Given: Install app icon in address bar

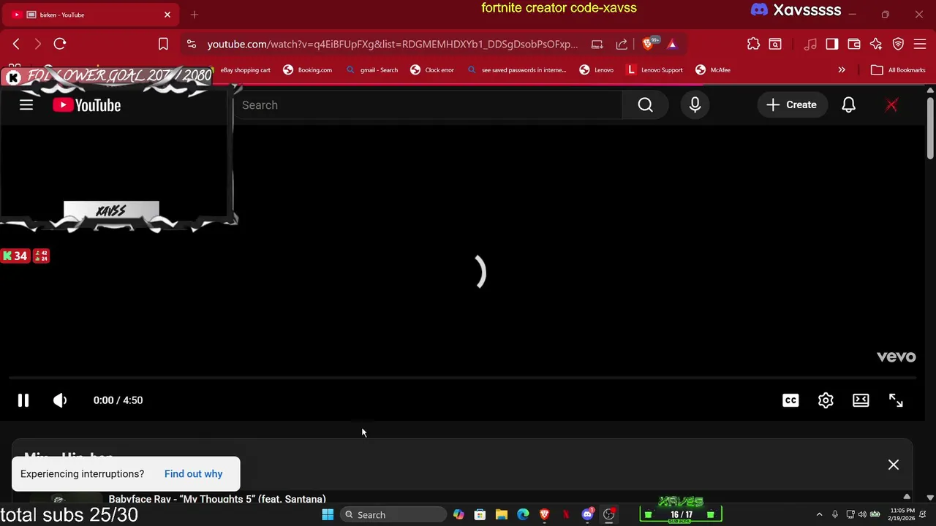Looking at the screenshot, I should pos(597,44).
